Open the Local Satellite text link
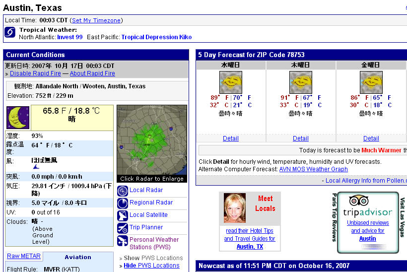The height and width of the screenshot is (272, 407). pyautogui.click(x=148, y=215)
